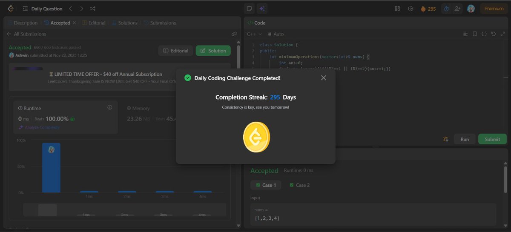Open the Code panel tab
Viewport: 511px width, 232px height.
(256, 23)
